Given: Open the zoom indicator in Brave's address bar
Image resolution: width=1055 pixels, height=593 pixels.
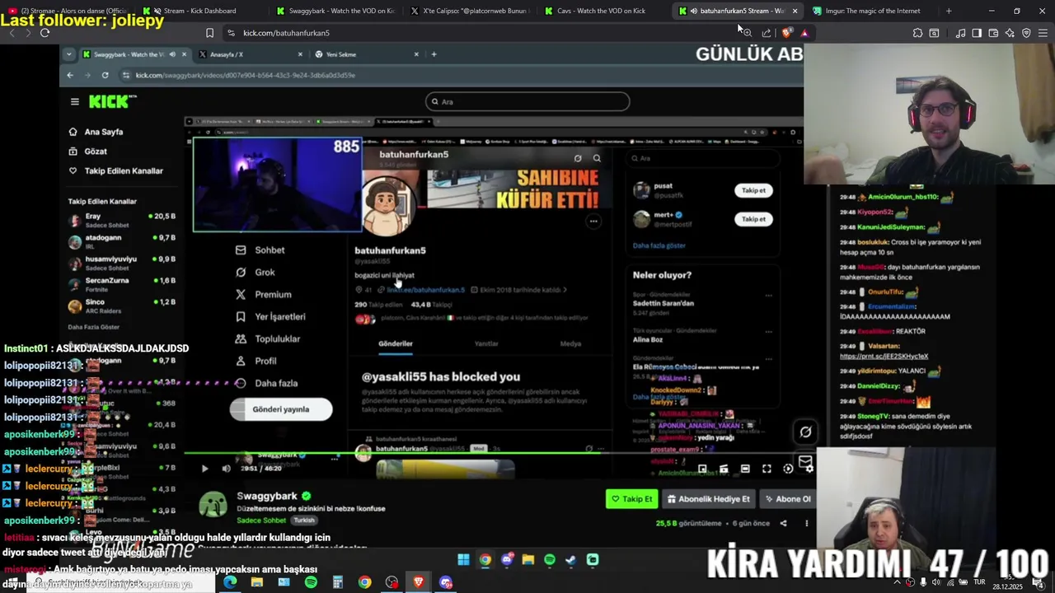Looking at the screenshot, I should (747, 33).
